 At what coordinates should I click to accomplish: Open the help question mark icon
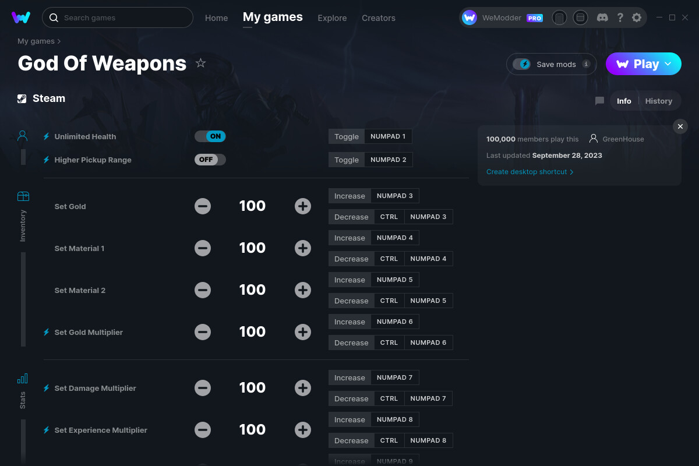pyautogui.click(x=620, y=17)
